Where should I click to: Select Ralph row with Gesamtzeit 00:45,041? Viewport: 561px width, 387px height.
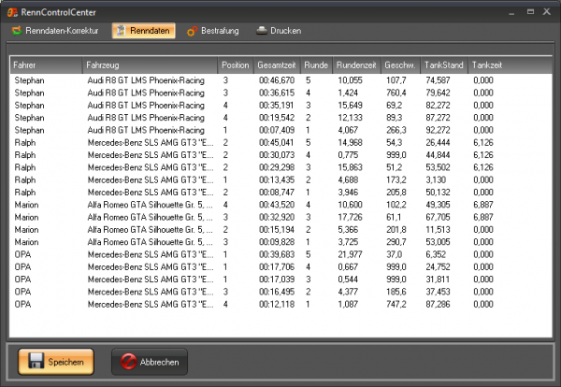coord(280,142)
